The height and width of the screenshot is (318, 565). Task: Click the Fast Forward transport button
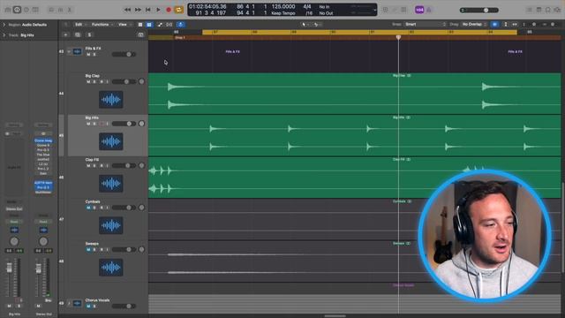coord(138,10)
